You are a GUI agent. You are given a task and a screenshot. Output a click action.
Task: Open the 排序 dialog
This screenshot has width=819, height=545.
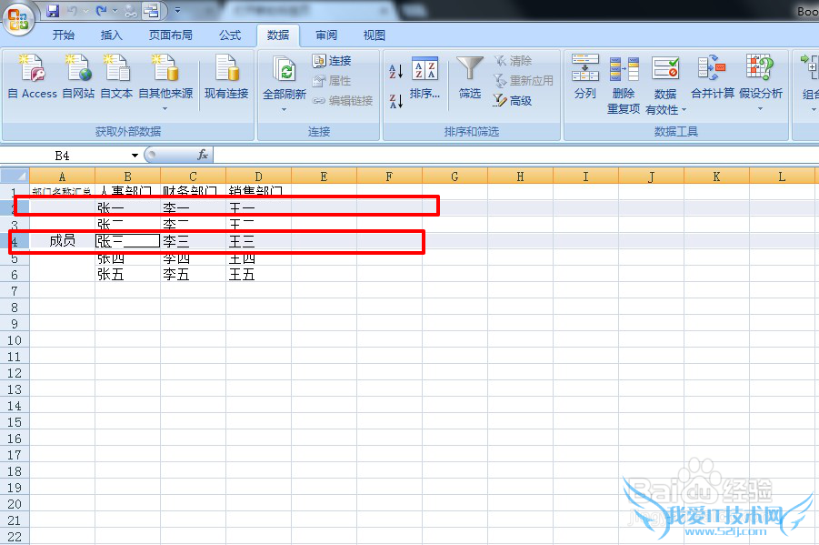[x=424, y=78]
